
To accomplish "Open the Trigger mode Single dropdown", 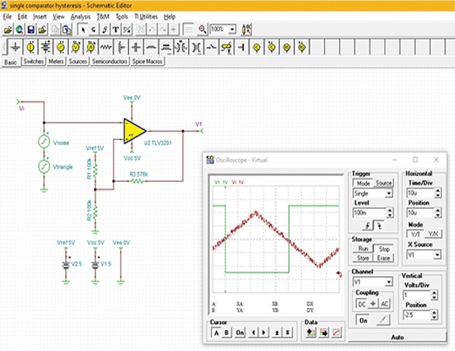I will (389, 194).
